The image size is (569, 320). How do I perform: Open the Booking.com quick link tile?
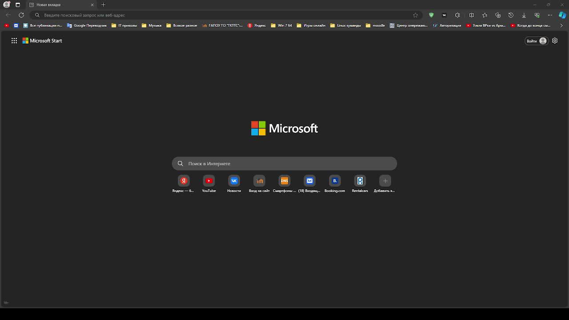335,184
